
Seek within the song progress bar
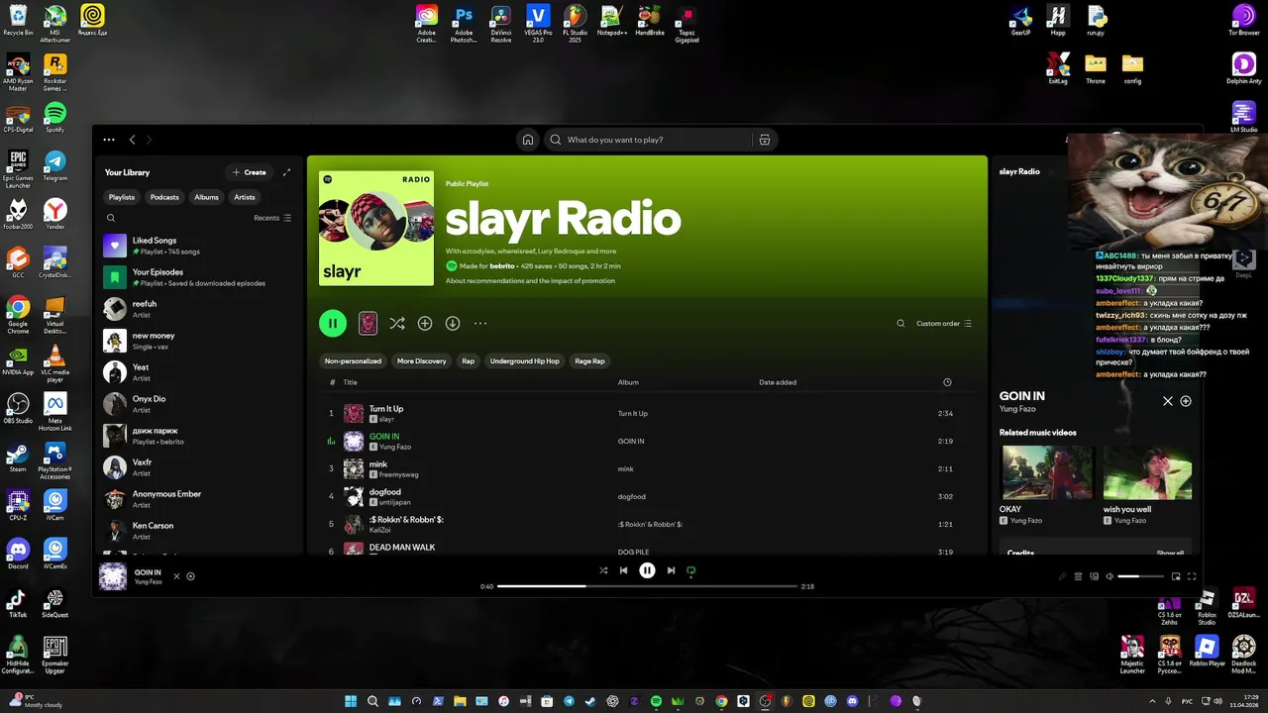pos(647,586)
